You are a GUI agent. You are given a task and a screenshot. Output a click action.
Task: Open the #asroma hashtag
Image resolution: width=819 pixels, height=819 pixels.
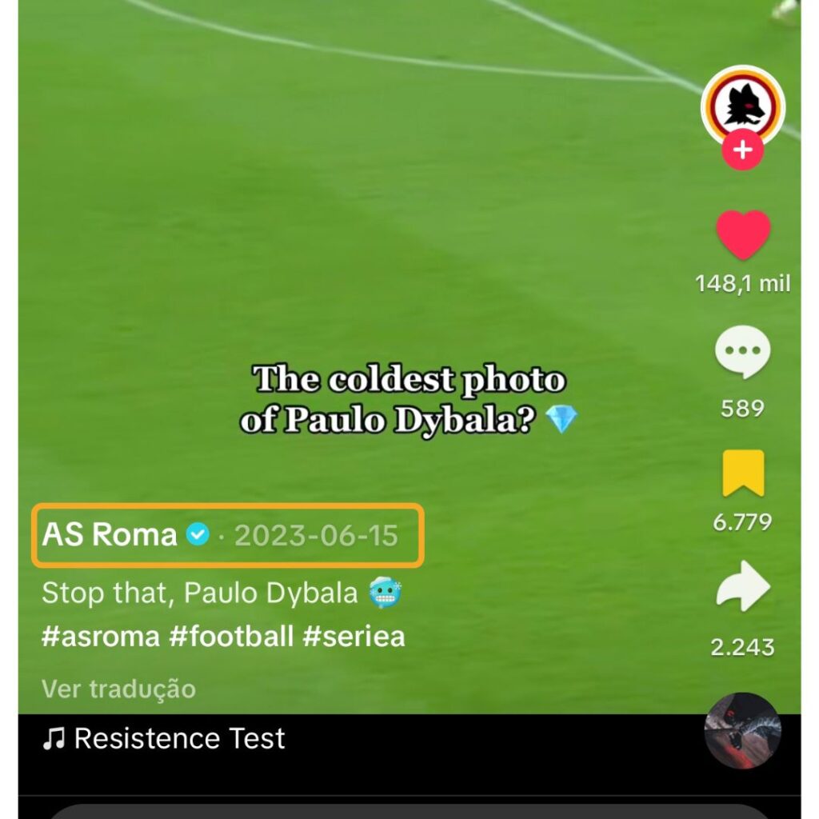tap(100, 637)
